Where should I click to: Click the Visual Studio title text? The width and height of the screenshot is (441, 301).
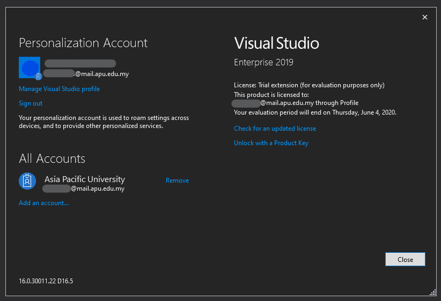[x=276, y=43]
